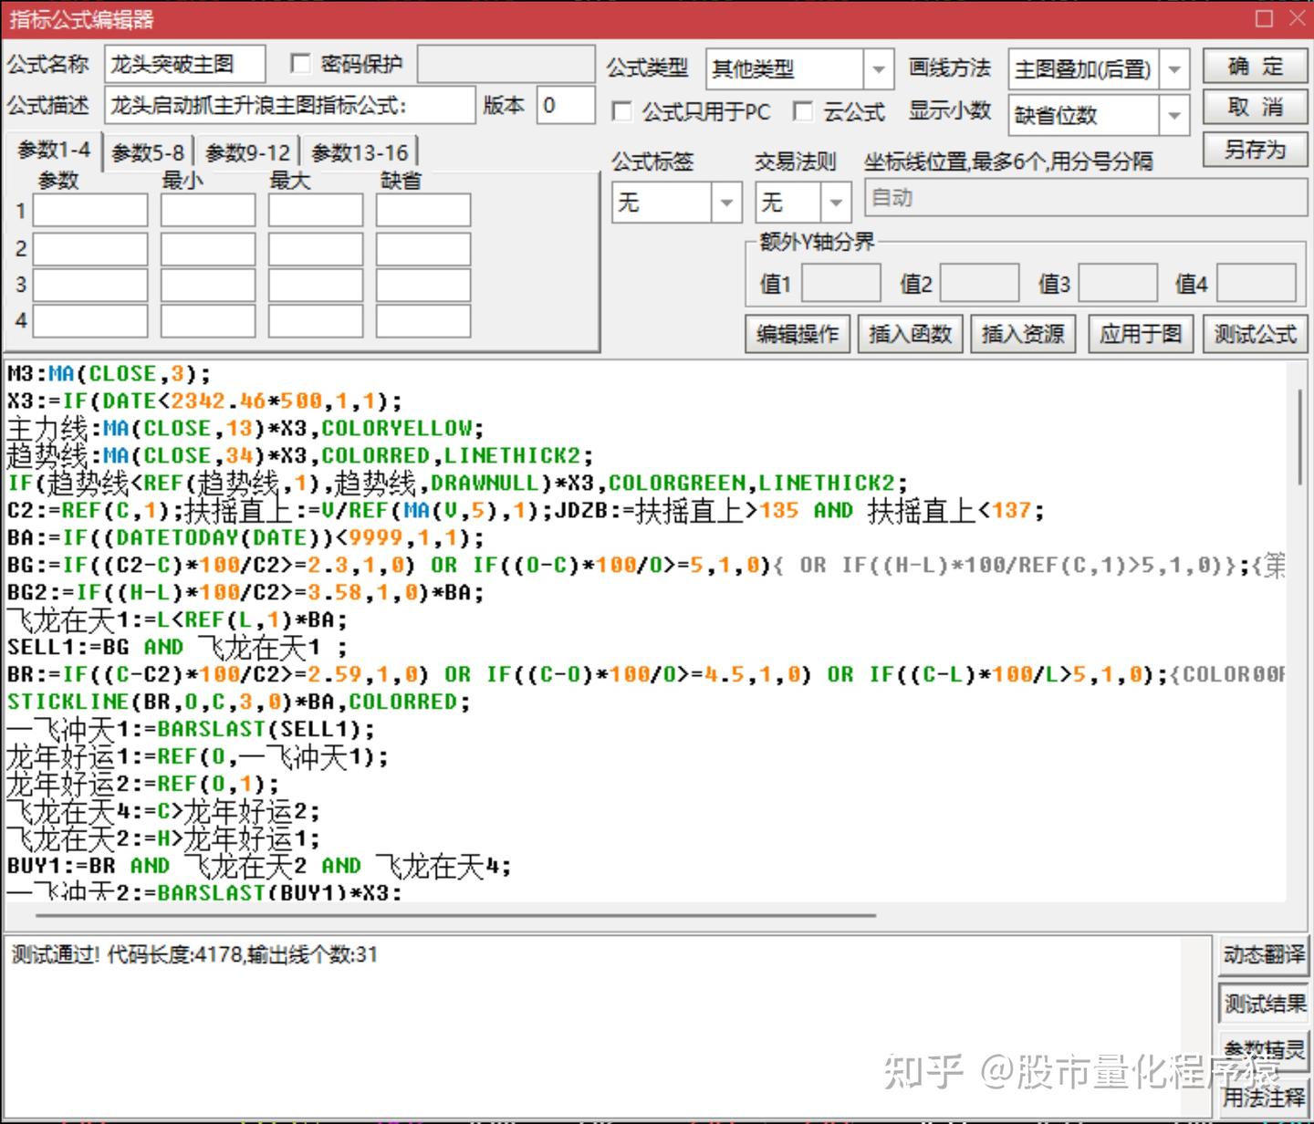The width and height of the screenshot is (1314, 1124).
Task: Focus the 坐标线位置 field showing 自动
Action: pyautogui.click(x=1086, y=198)
